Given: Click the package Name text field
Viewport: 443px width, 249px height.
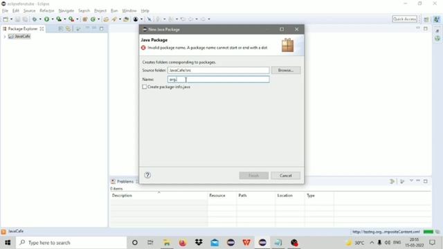Looking at the screenshot, I should [x=219, y=80].
